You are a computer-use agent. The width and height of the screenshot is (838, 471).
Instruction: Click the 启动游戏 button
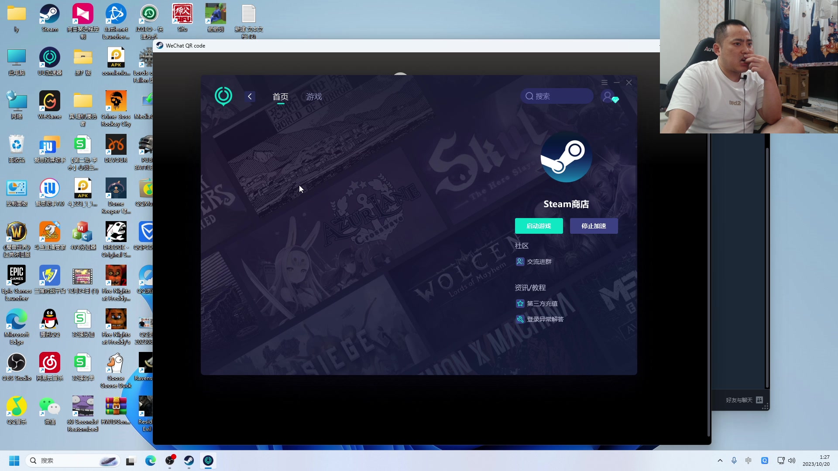[539, 226]
